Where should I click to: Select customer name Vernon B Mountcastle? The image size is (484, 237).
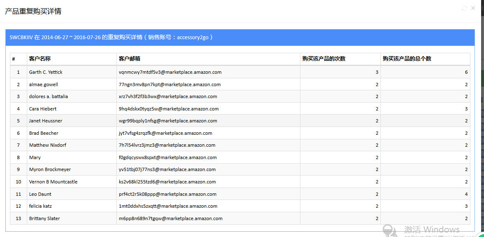(x=53, y=182)
